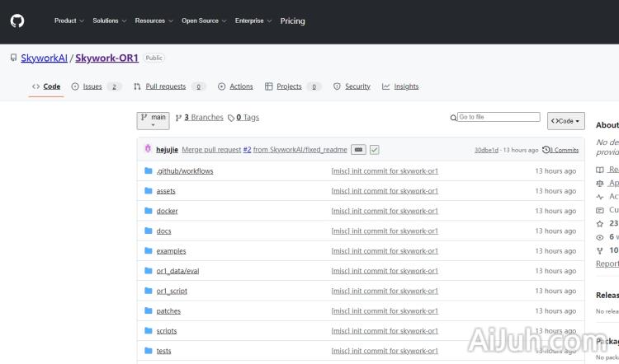Image resolution: width=619 pixels, height=364 pixels.
Task: Click the commit message ellipsis icon
Action: (358, 150)
